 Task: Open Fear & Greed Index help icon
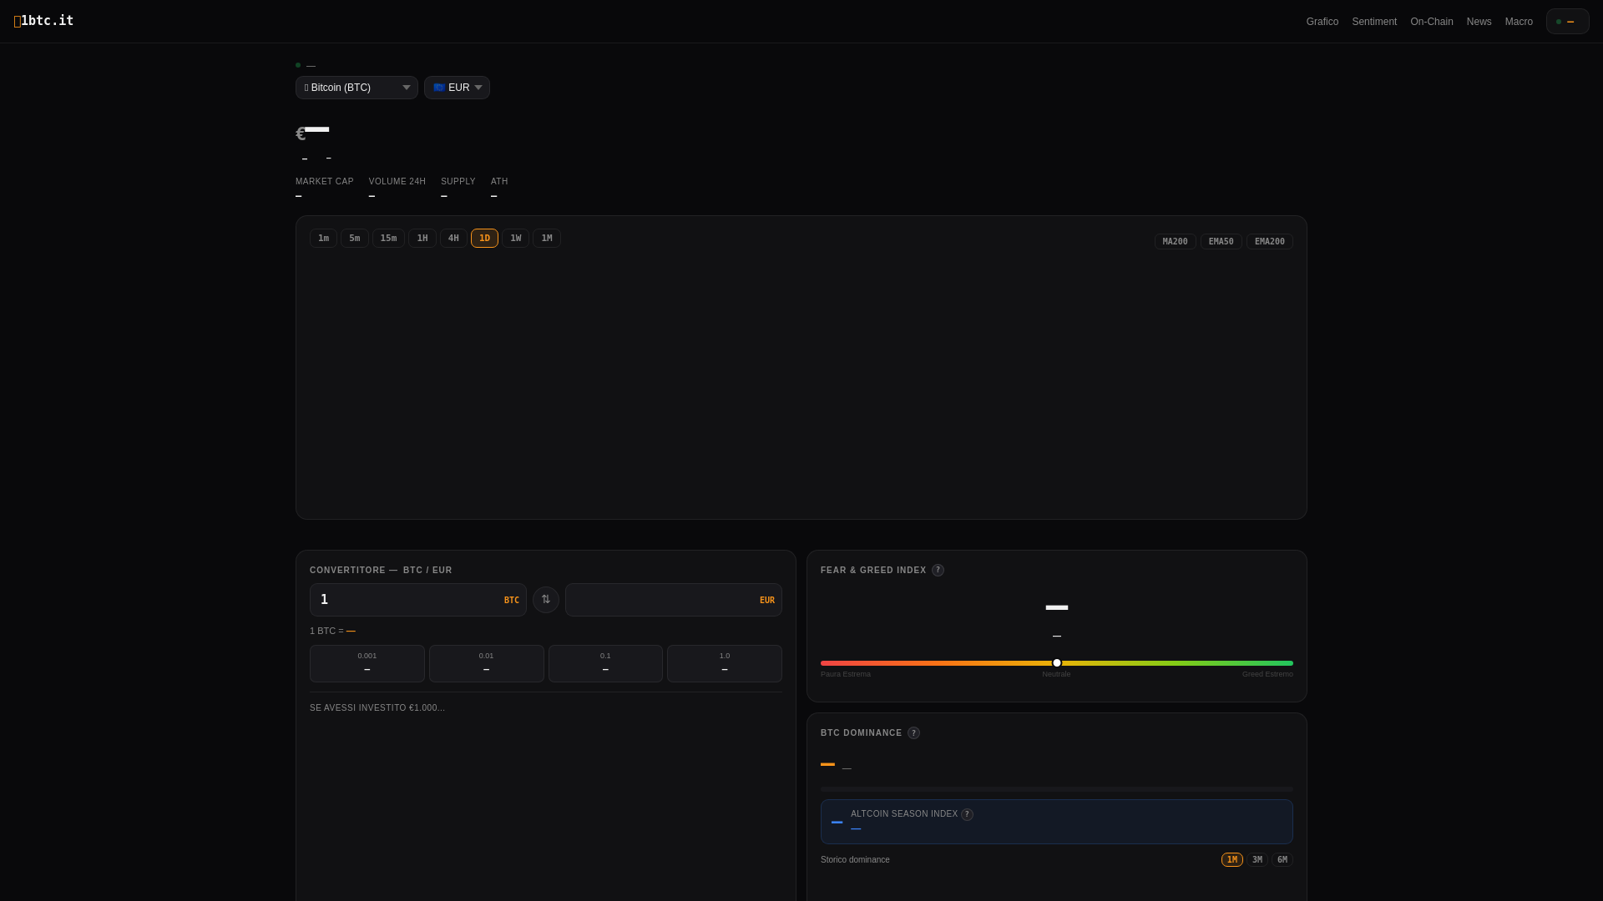tap(938, 571)
